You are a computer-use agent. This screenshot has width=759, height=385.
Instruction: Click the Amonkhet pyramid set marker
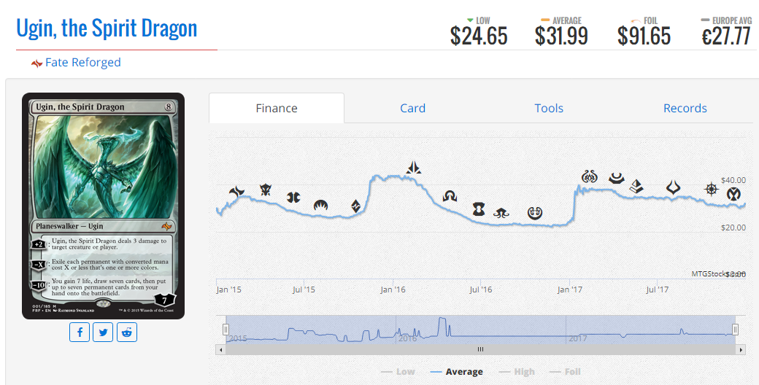636,186
